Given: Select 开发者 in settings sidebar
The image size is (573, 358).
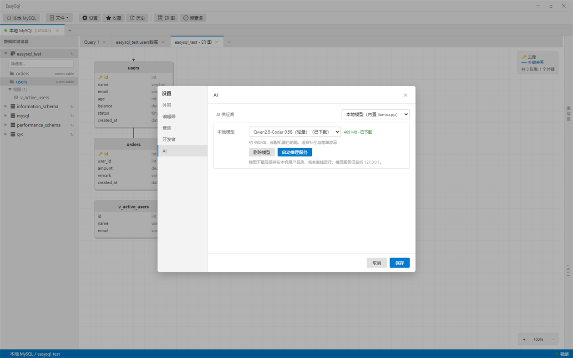Looking at the screenshot, I should coord(183,140).
